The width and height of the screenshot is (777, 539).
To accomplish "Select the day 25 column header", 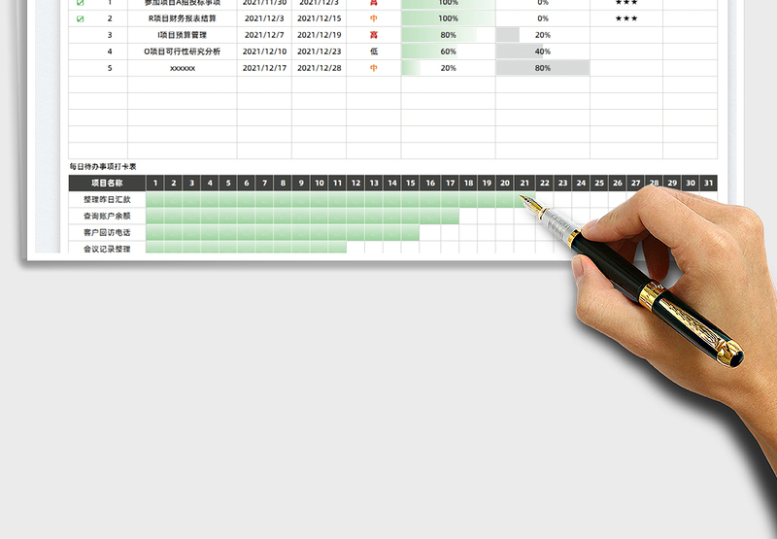I will point(598,183).
